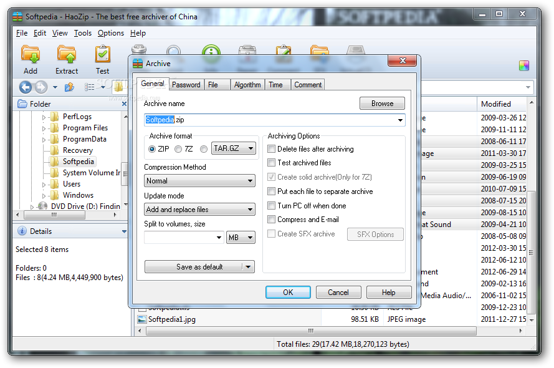
Task: Select Program Files in folder tree
Action: click(x=85, y=128)
